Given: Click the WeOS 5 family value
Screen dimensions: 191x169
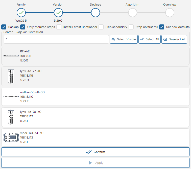Looking at the screenshot, I should pos(21,21).
